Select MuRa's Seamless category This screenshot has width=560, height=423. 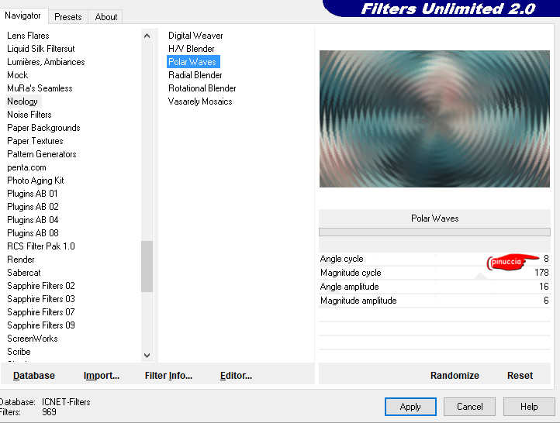(40, 88)
